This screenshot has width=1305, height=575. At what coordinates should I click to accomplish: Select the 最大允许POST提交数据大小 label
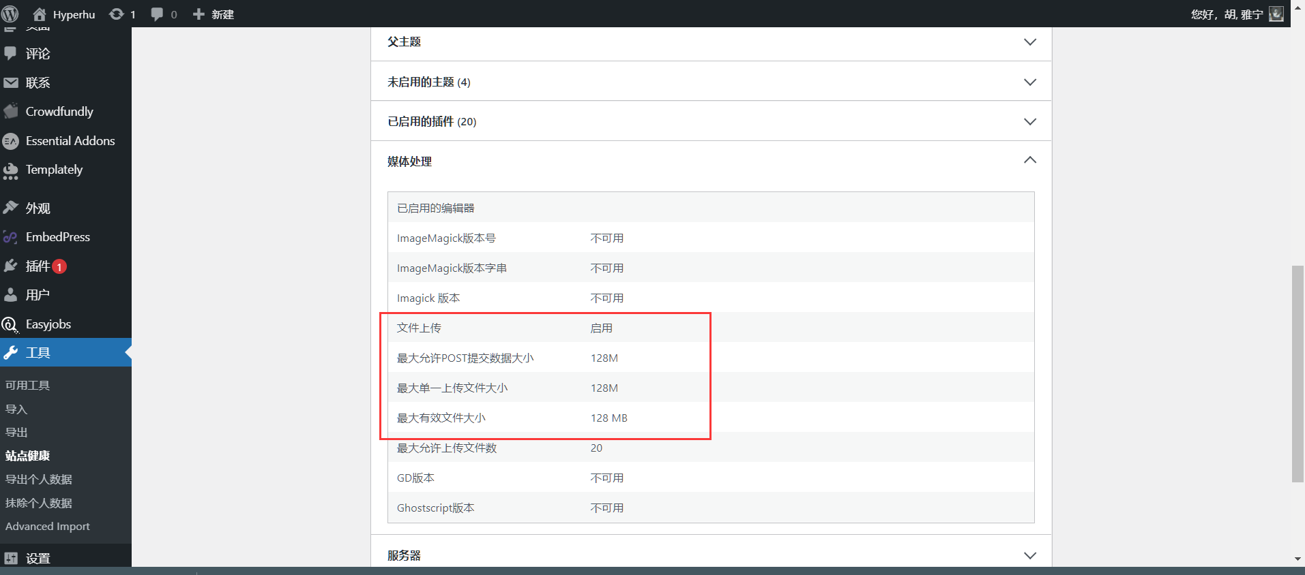(x=465, y=358)
